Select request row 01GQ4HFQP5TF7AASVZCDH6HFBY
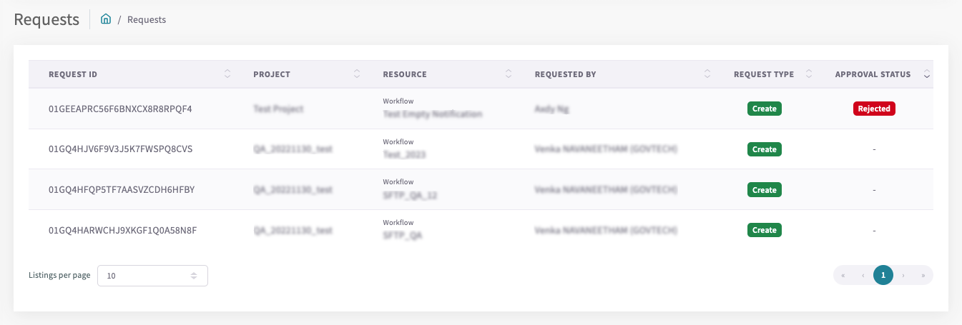The height and width of the screenshot is (325, 962). coord(122,190)
